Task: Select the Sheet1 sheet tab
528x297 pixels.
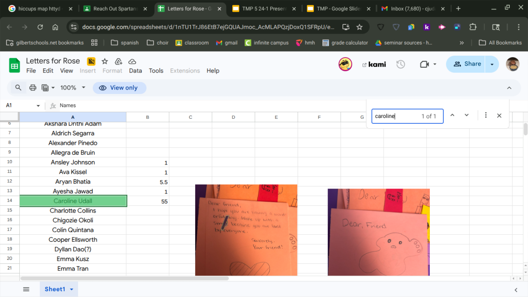Action: coord(59,289)
